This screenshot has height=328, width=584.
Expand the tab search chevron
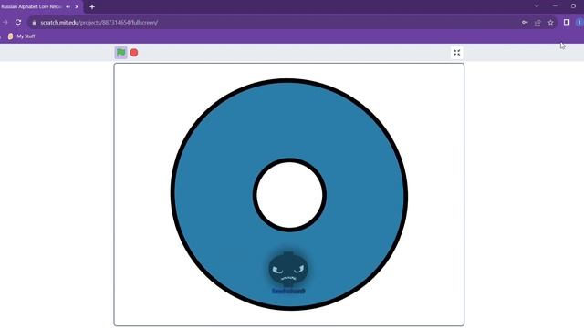click(x=537, y=6)
